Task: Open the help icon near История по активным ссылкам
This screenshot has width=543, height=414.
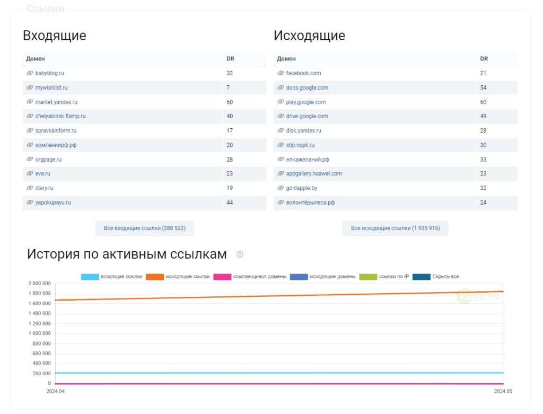Action: [x=240, y=254]
